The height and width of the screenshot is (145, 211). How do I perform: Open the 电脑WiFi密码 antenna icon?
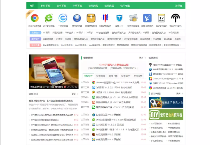click(176, 18)
